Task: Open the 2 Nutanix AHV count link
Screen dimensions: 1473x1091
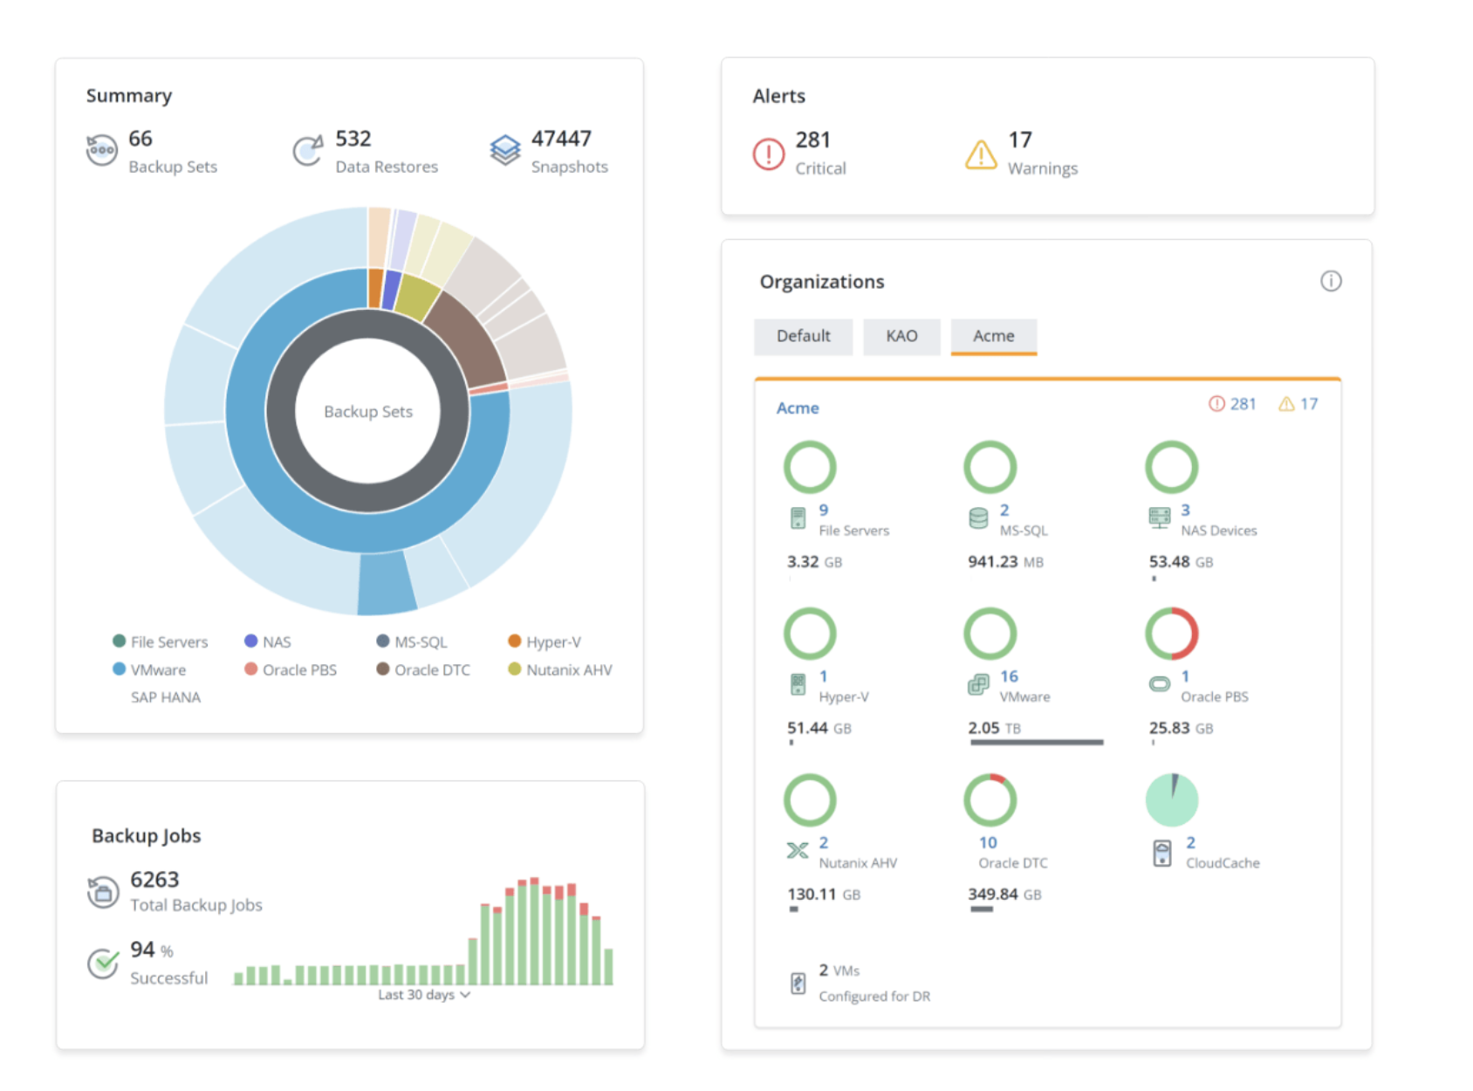Action: click(824, 842)
